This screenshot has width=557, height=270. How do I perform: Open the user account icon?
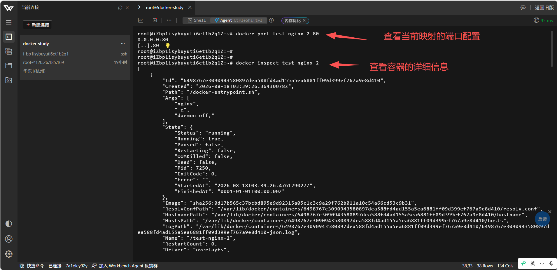[9, 239]
